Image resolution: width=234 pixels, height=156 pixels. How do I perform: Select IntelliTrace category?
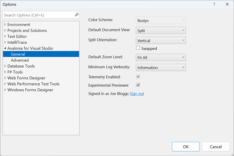pyautogui.click(x=17, y=42)
